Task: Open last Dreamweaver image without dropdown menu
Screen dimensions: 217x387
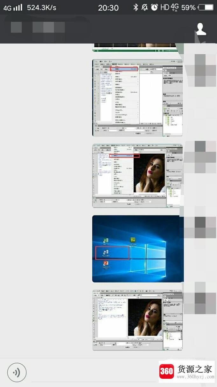Action: pyautogui.click(x=138, y=320)
